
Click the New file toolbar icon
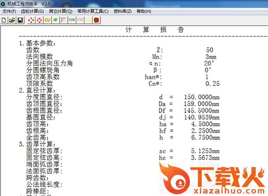pyautogui.click(x=4, y=20)
